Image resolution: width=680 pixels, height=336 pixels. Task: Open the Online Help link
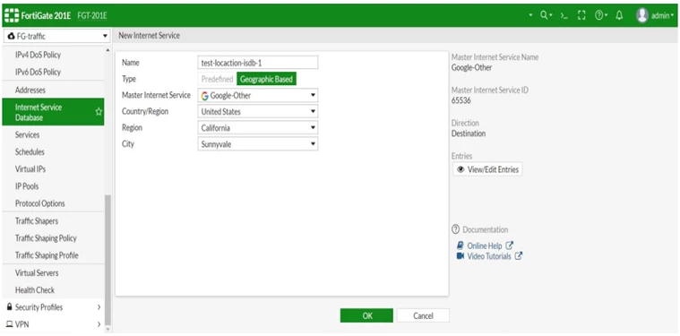485,246
